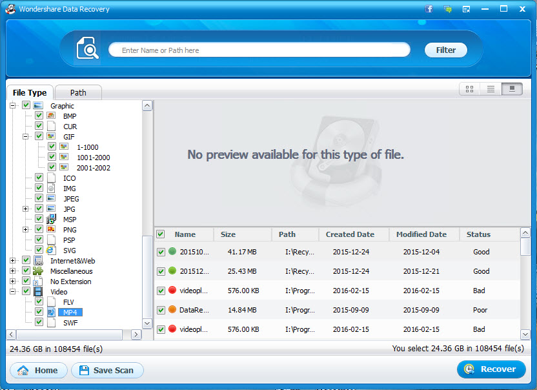Uncheck the JPG checkbox
Image resolution: width=537 pixels, height=390 pixels.
point(39,209)
